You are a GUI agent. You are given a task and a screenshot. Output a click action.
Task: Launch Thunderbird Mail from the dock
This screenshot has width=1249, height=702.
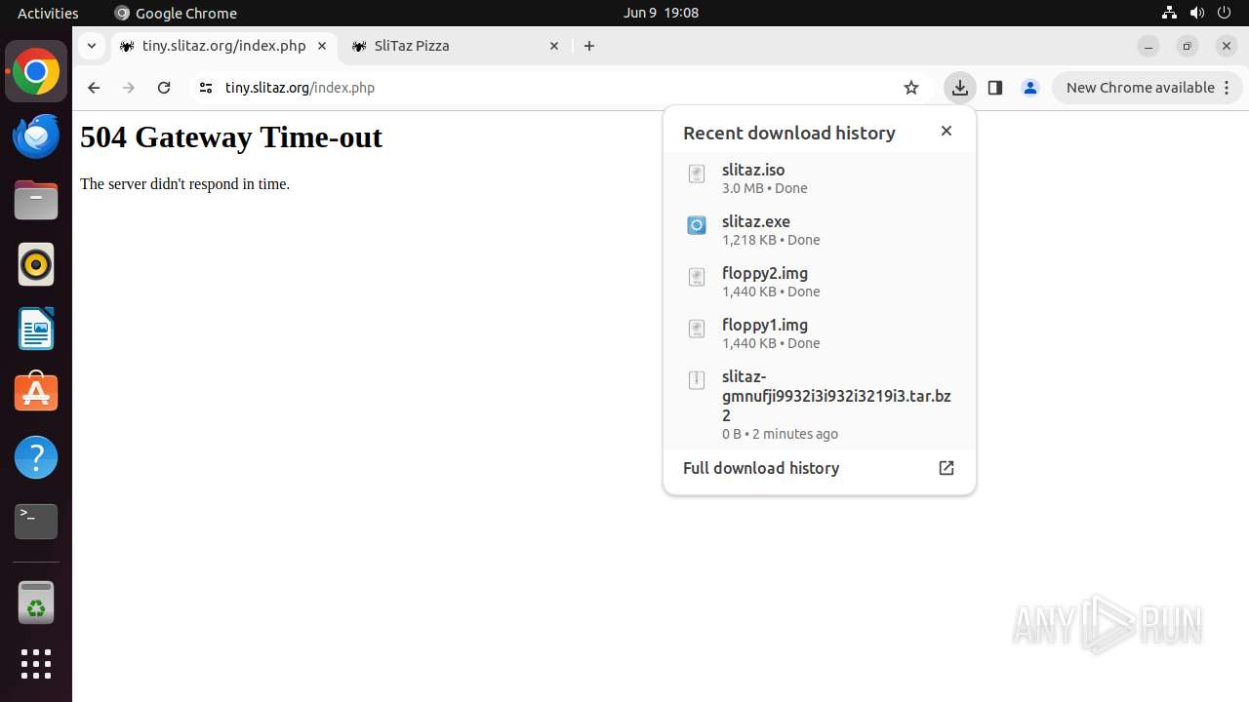[36, 136]
